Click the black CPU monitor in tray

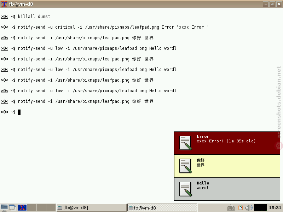pos(260,208)
